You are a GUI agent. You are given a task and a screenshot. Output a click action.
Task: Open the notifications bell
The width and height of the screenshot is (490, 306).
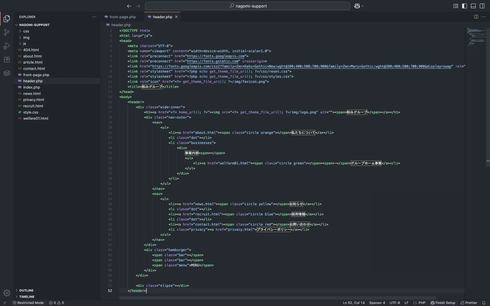tap(484, 303)
